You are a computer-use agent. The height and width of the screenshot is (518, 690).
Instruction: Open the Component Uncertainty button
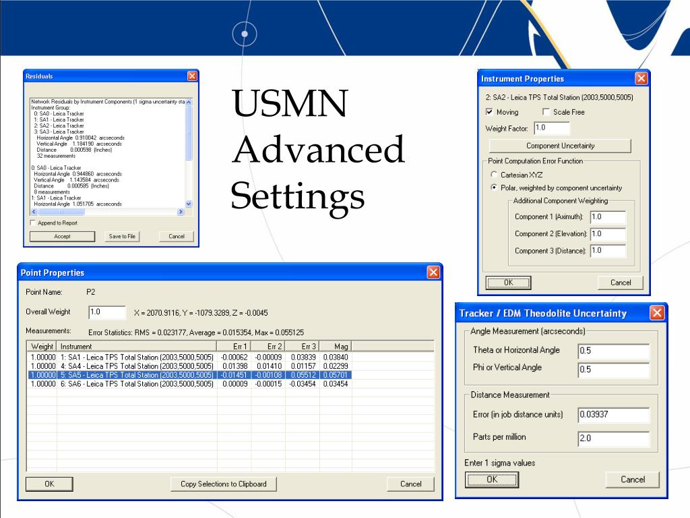tap(560, 146)
